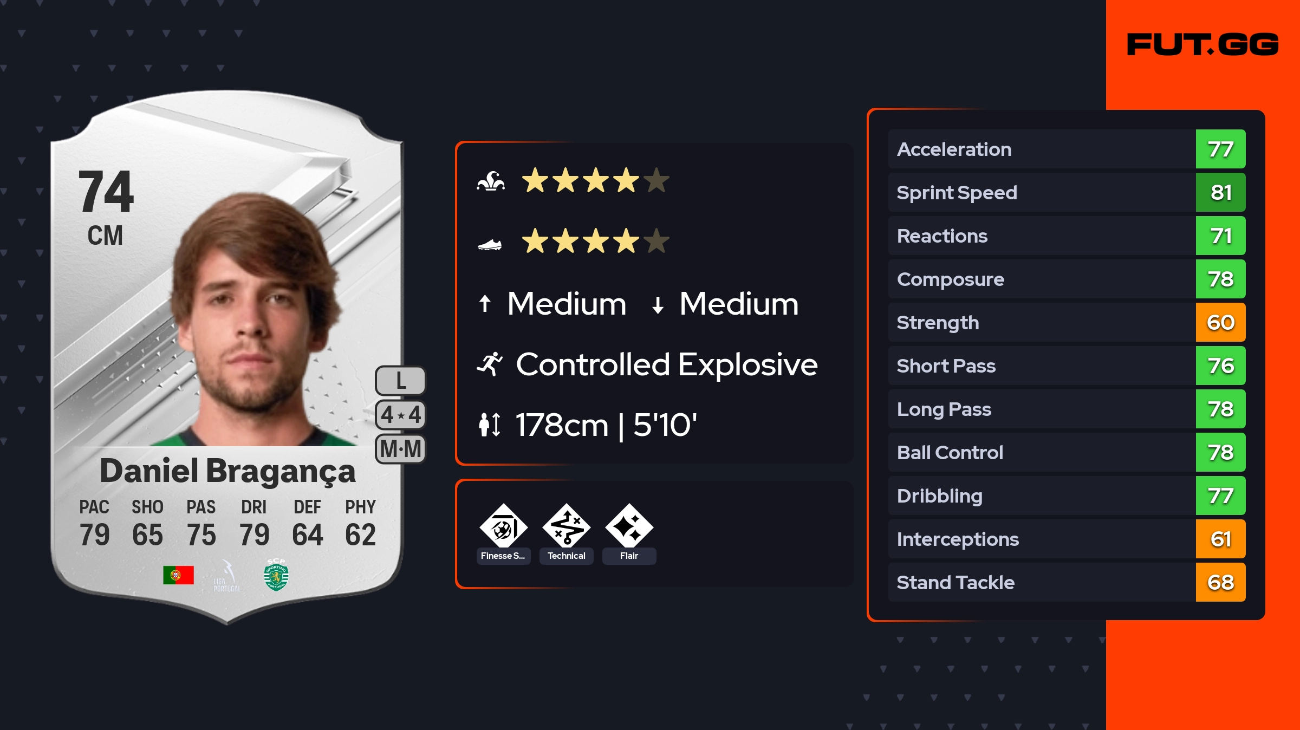The width and height of the screenshot is (1300, 730).
Task: Click the Flair playstyle icon
Action: pos(629,526)
